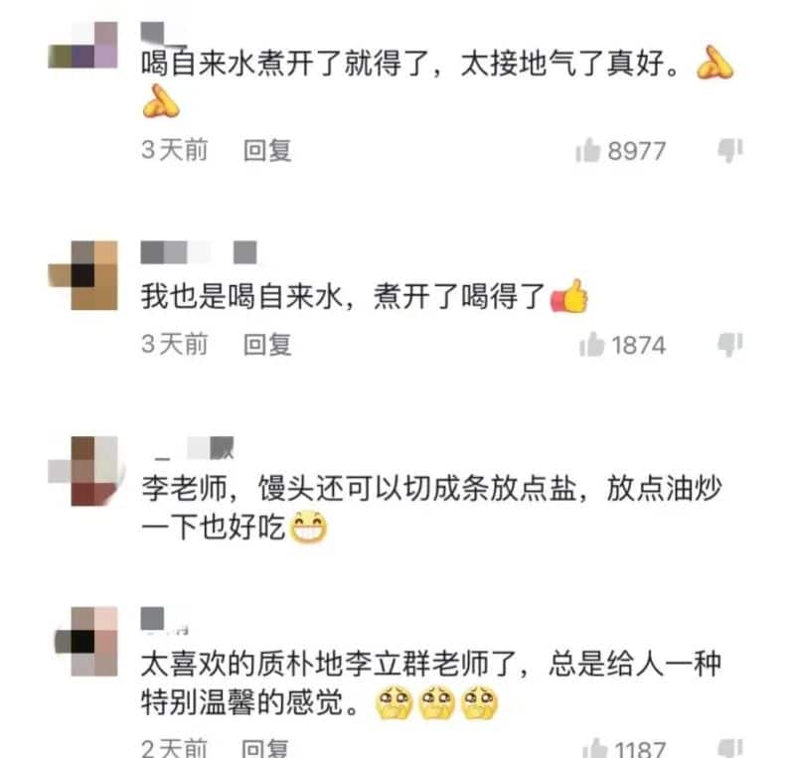Reply to the 太喜欢的质朴地李立群老师 comment
Screen dimensions: 798x758
point(265,749)
